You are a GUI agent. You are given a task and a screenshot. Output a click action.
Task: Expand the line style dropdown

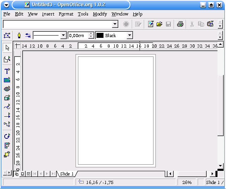point(63,35)
